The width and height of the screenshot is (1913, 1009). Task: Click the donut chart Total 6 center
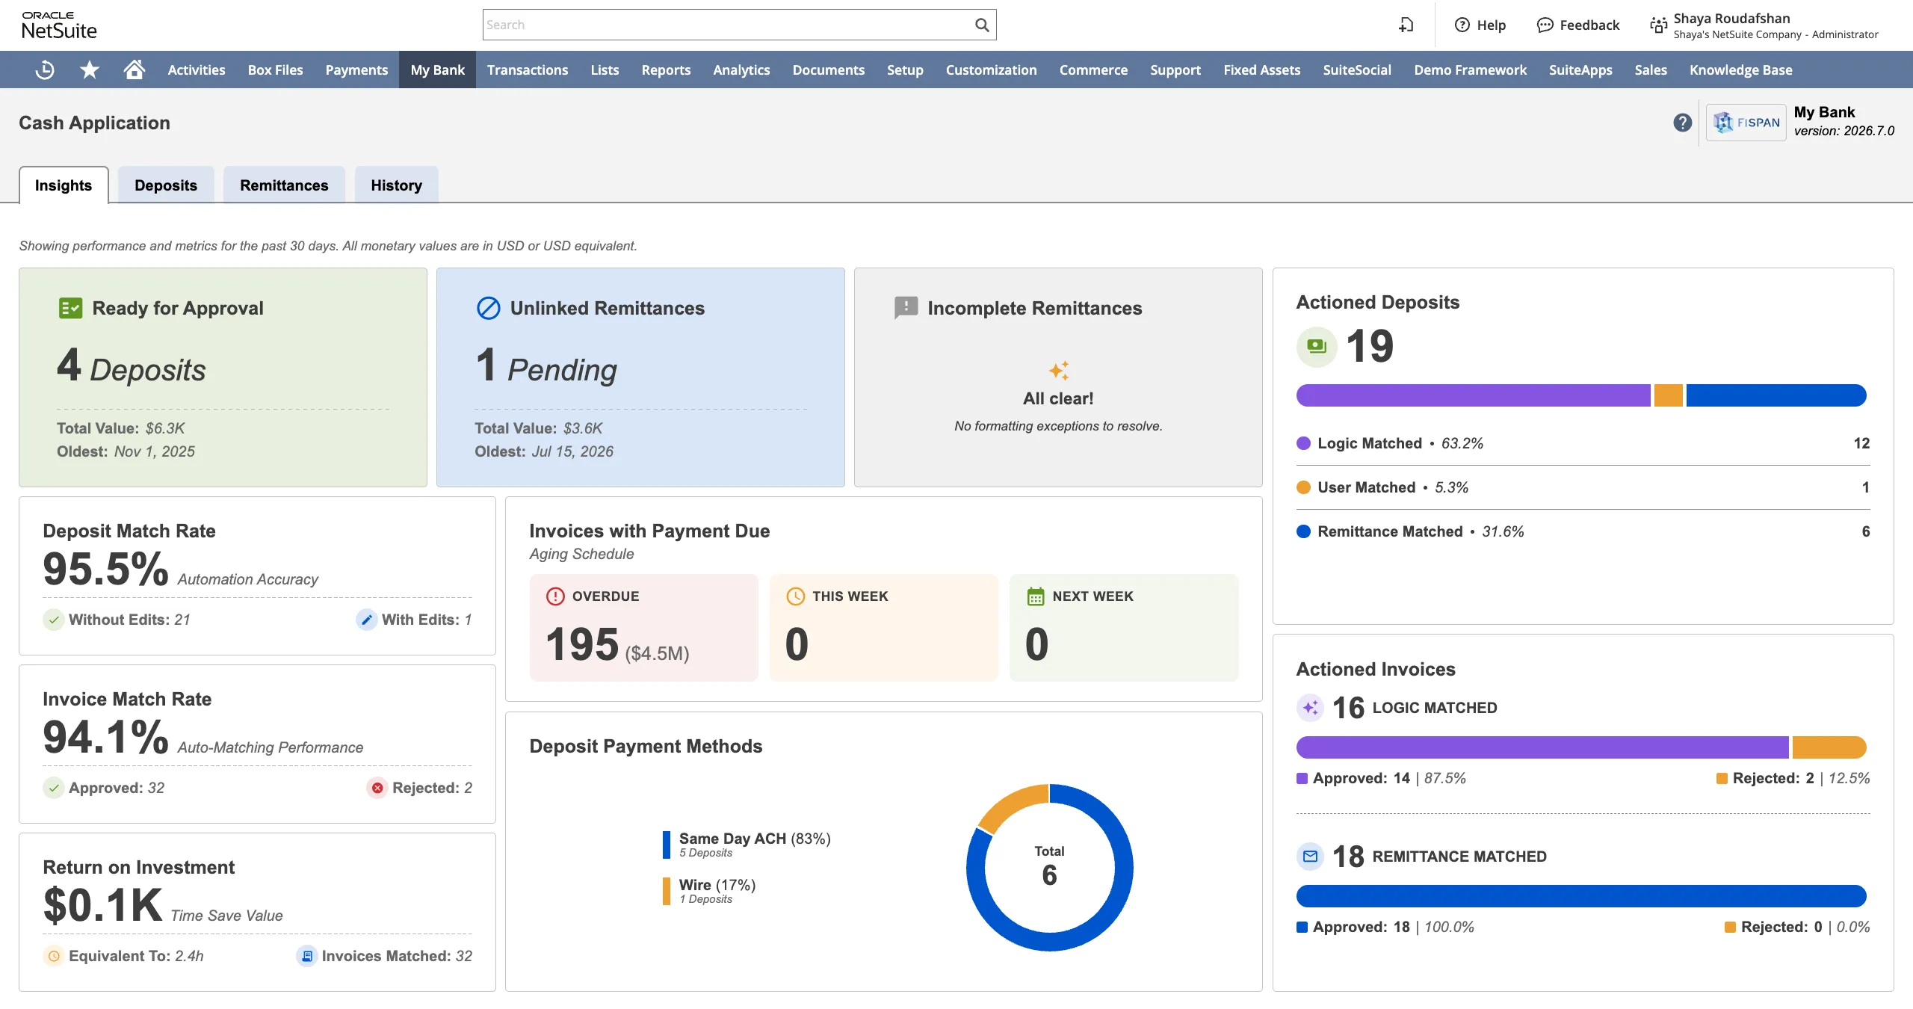click(x=1049, y=867)
